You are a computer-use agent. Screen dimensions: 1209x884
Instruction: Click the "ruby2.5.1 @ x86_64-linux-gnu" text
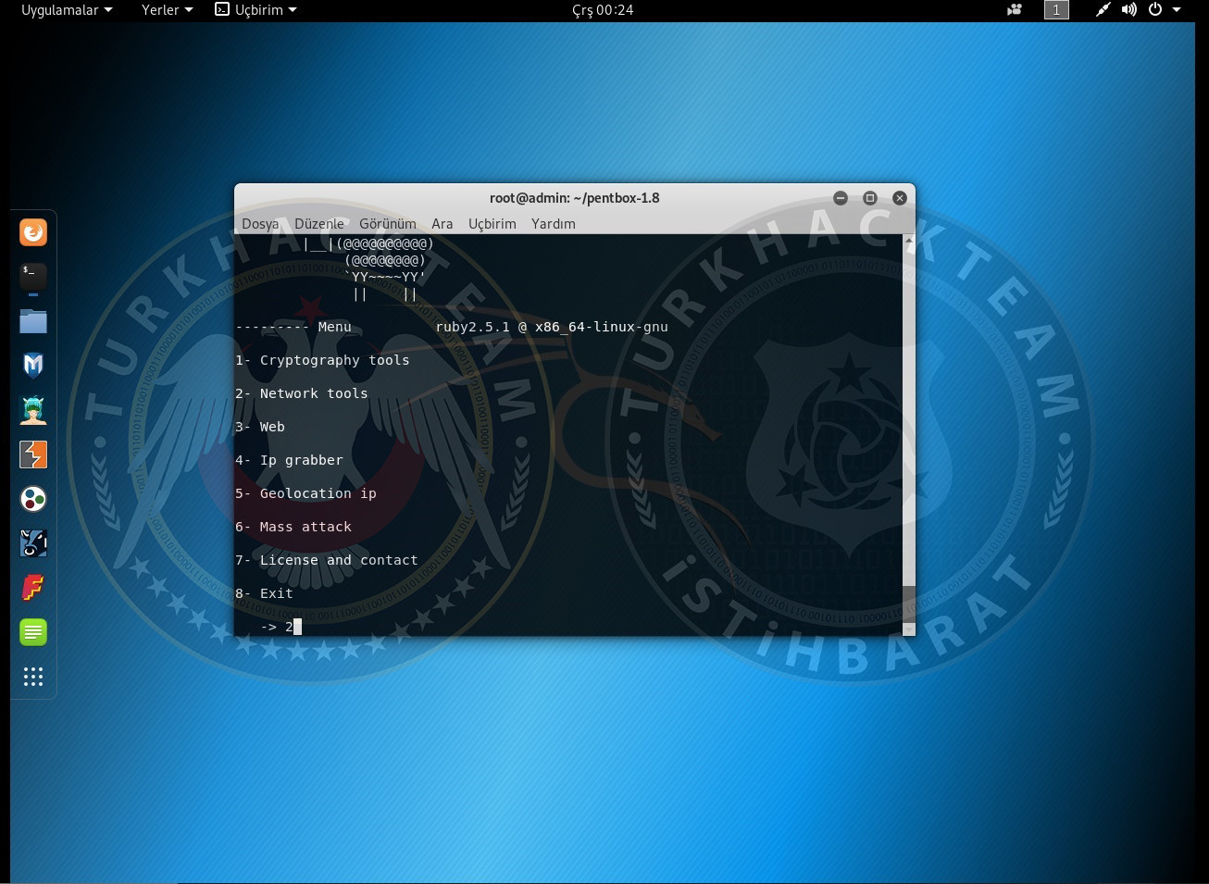[552, 327]
